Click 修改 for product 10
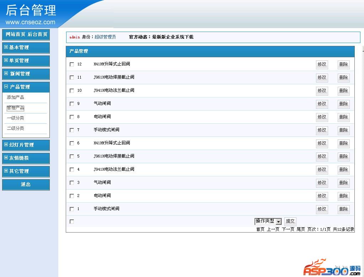The height and width of the screenshot is (277, 364). click(322, 91)
